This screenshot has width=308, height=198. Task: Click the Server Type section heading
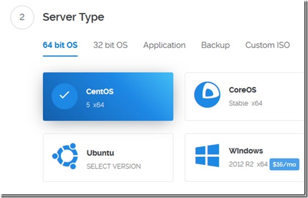(x=73, y=18)
